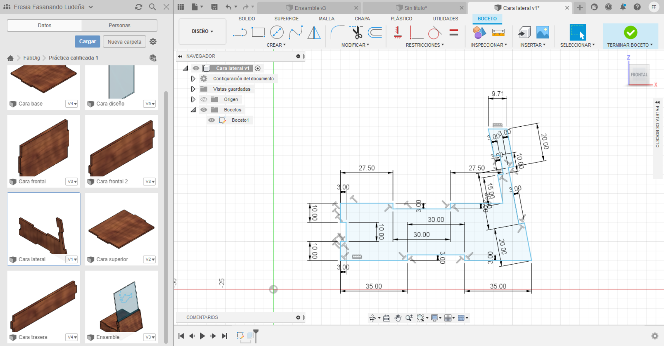Open a new design tab with plus

click(580, 7)
